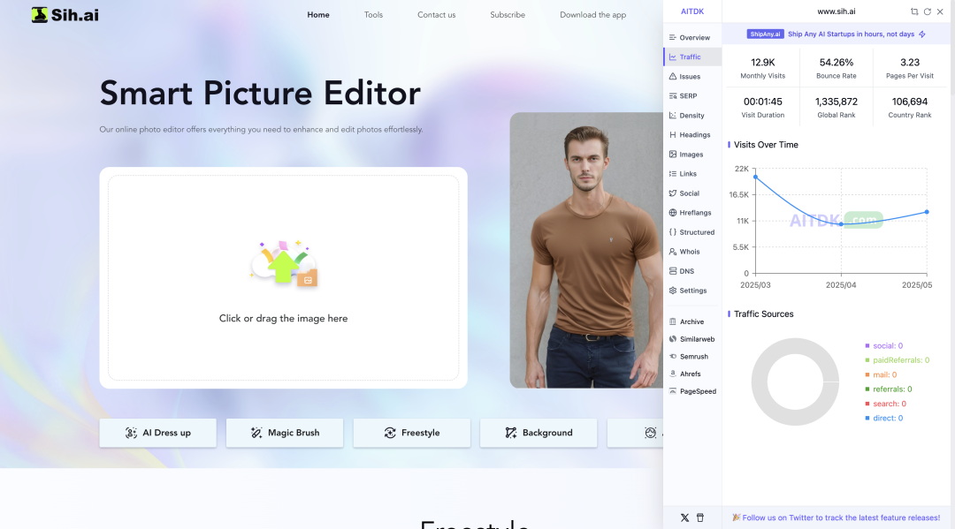Open the Tools nav menu
This screenshot has height=529, width=955.
(x=373, y=15)
